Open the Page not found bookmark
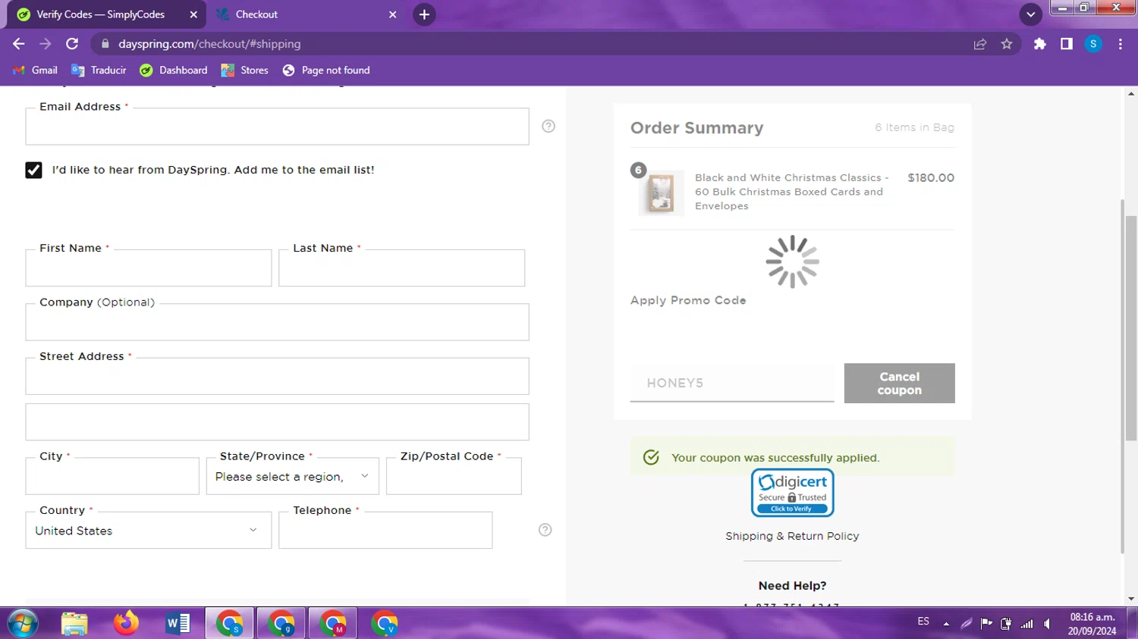Screen dimensions: 1138x639 326,70
